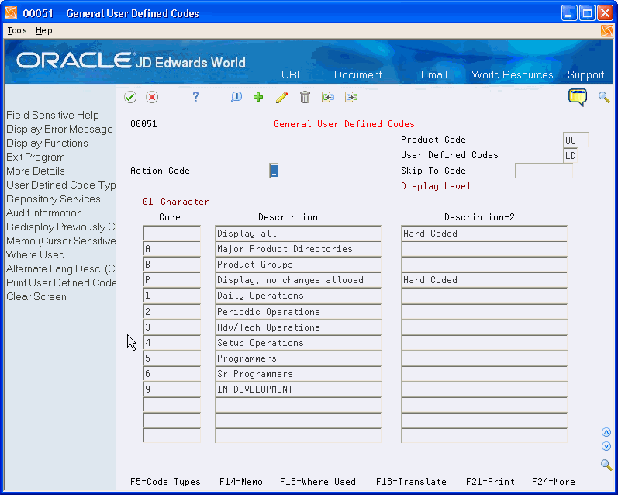
Task: Click the previous record toolbar icon
Action: point(327,97)
